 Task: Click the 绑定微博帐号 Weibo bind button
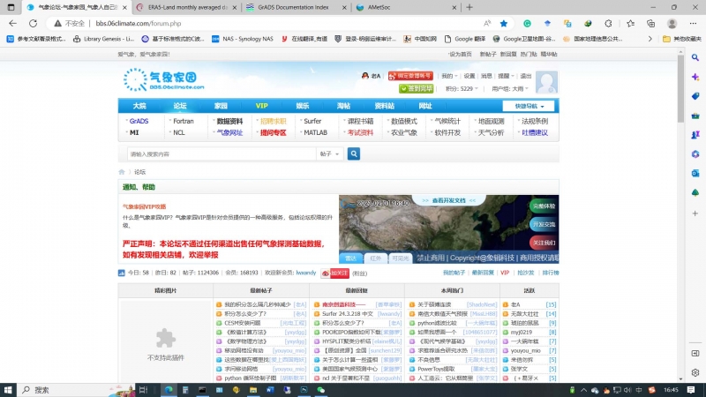pyautogui.click(x=410, y=76)
